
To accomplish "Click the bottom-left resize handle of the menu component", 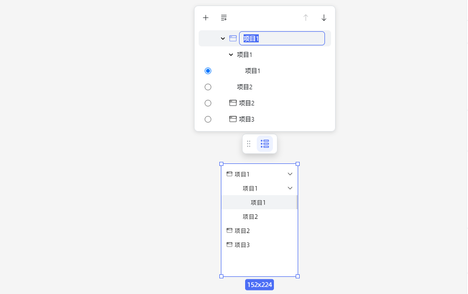I will (221, 276).
